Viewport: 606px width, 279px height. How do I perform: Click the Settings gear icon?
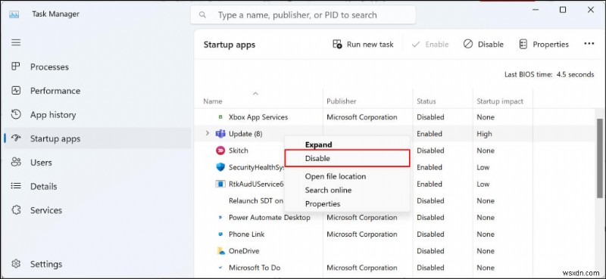[x=16, y=264]
